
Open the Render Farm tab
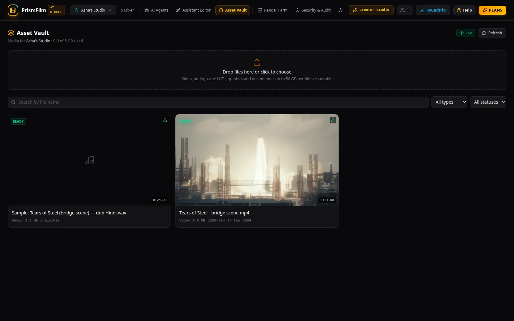(x=272, y=10)
